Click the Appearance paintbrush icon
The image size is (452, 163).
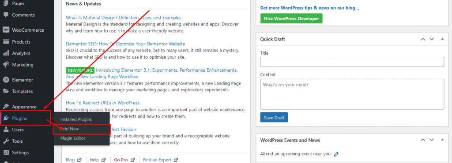(6, 107)
